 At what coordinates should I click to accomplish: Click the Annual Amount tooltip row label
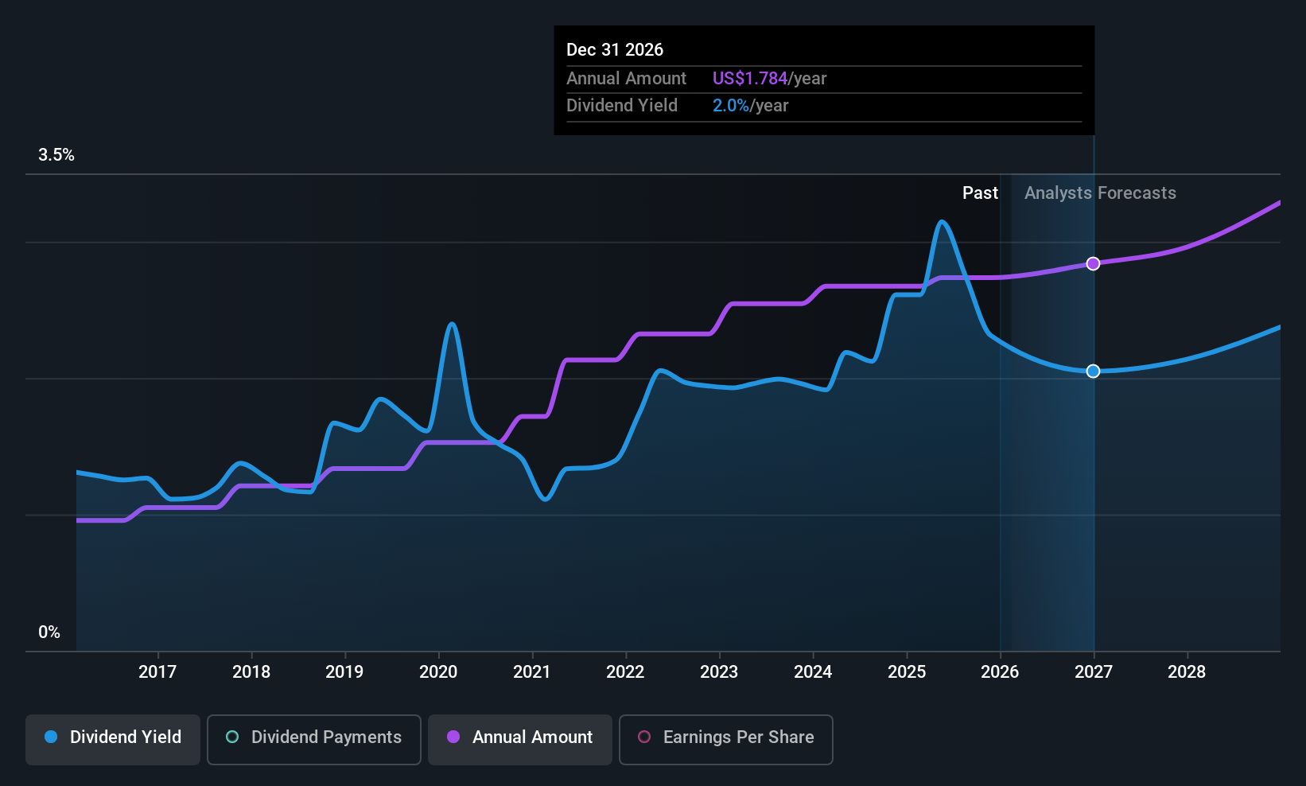[x=626, y=79]
